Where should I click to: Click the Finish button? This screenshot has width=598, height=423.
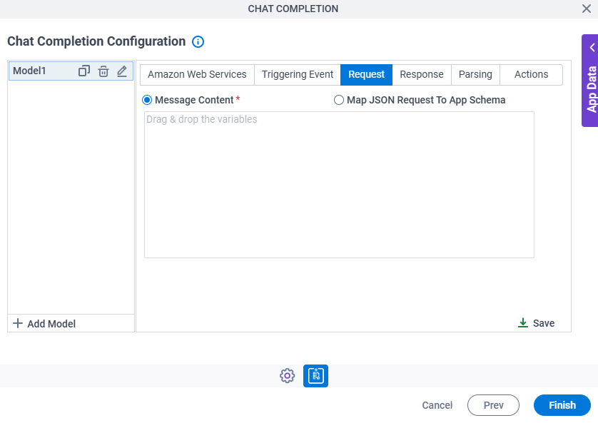click(x=562, y=405)
